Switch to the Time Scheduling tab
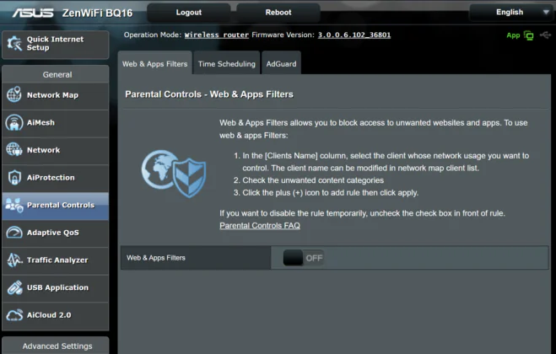 click(x=227, y=64)
